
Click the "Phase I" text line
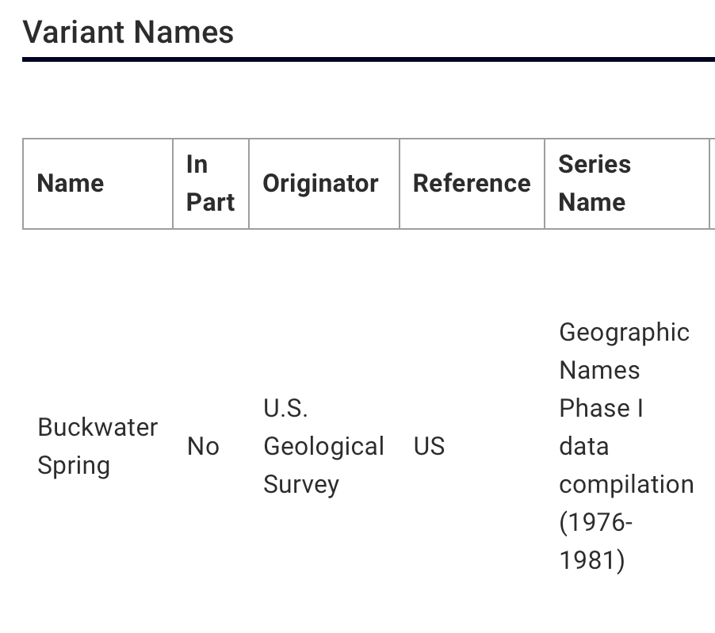pyautogui.click(x=601, y=408)
